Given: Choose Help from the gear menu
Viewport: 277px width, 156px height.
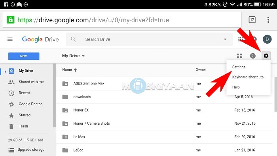Looking at the screenshot, I should pyautogui.click(x=236, y=87).
